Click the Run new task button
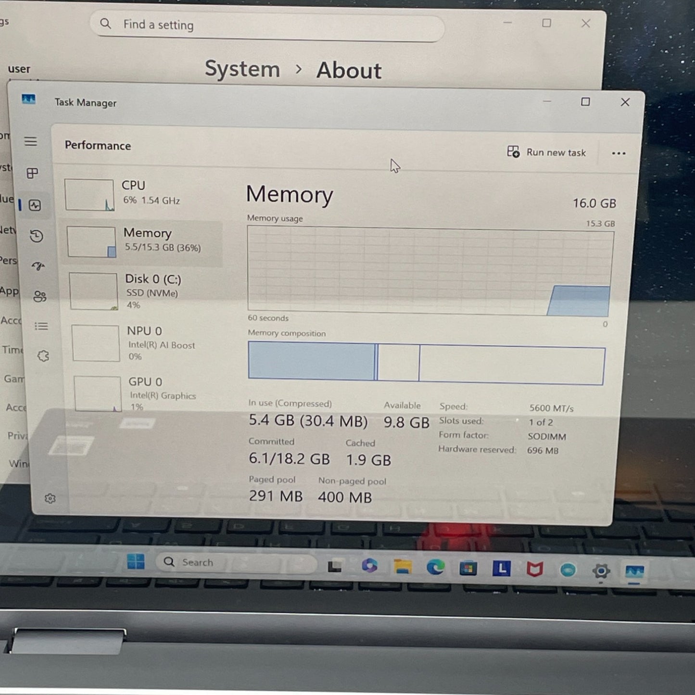 [547, 152]
